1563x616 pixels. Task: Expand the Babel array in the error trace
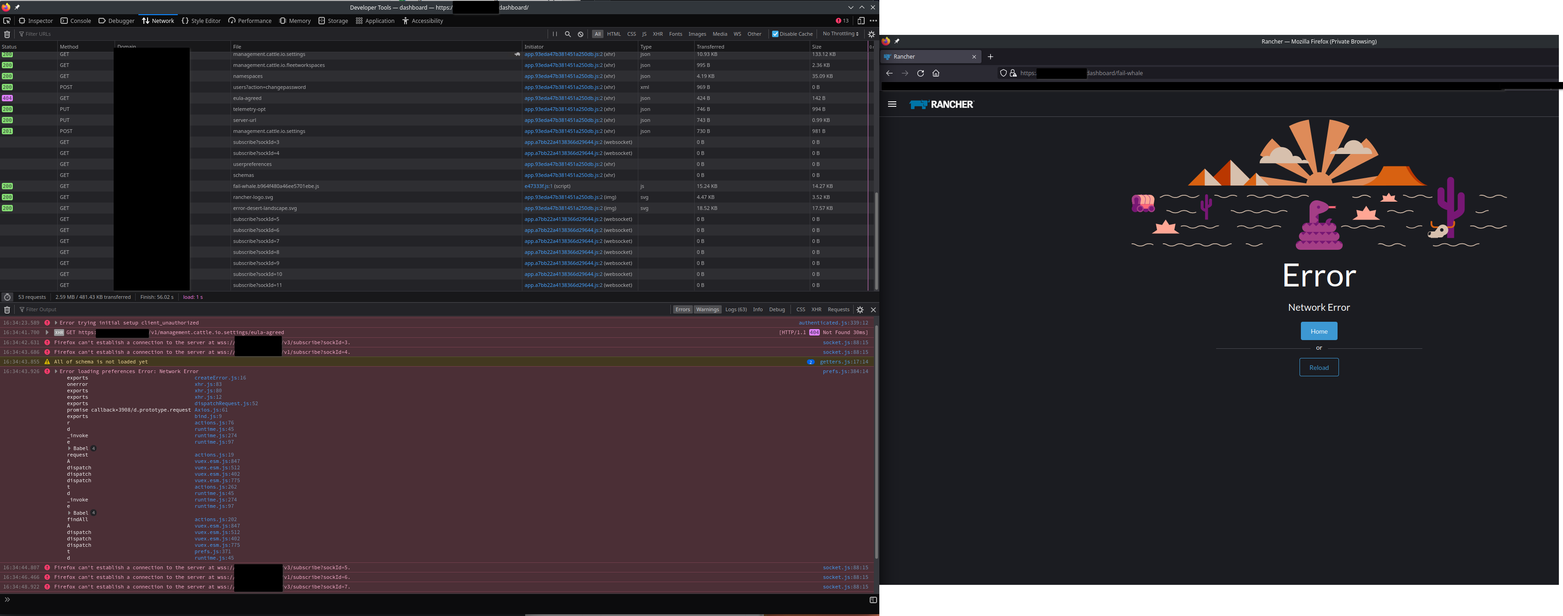[x=69, y=448]
